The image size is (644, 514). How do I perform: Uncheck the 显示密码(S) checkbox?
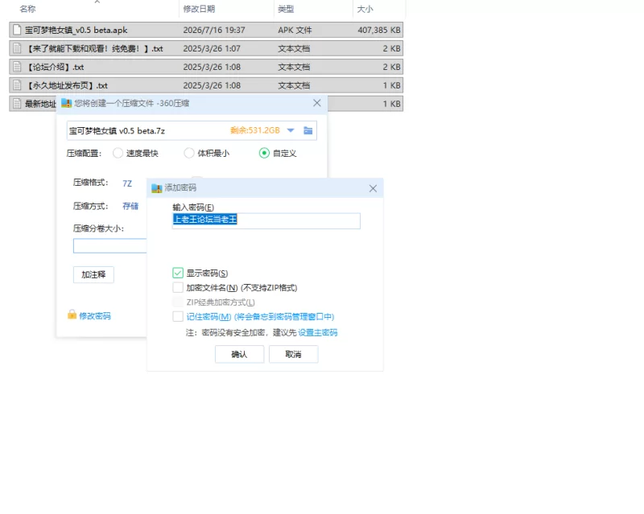click(x=178, y=273)
